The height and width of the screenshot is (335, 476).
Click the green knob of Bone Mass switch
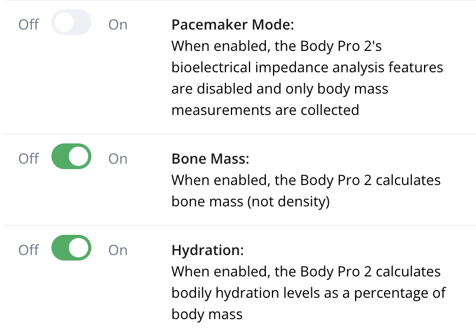point(79,157)
